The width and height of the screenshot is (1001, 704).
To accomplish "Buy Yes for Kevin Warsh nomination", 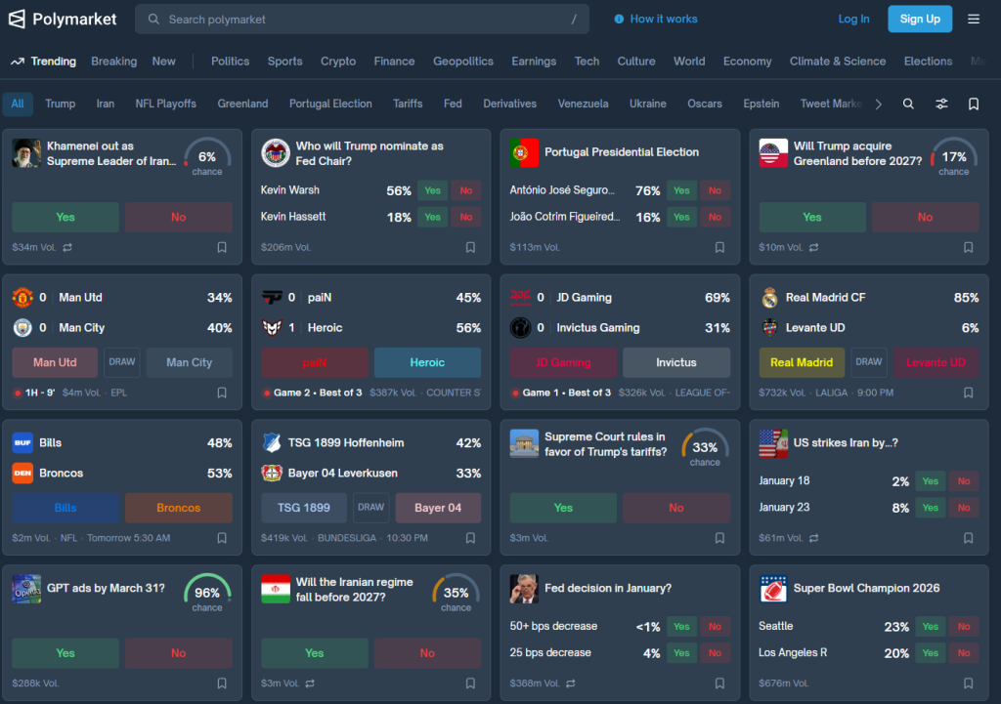I will 432,190.
